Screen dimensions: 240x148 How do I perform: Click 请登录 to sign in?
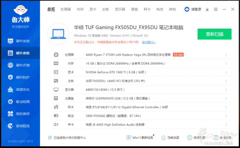pyautogui.click(x=196, y=9)
